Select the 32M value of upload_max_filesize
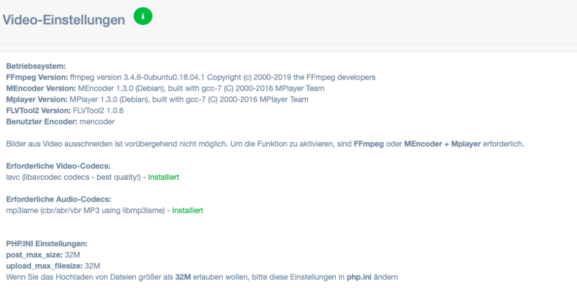Screen dimensions: 577x288 93,266
